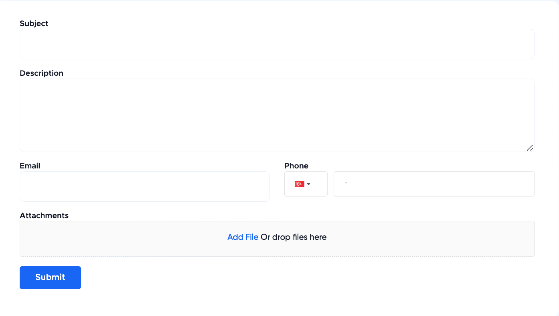Click the Subject label text

[x=34, y=23]
